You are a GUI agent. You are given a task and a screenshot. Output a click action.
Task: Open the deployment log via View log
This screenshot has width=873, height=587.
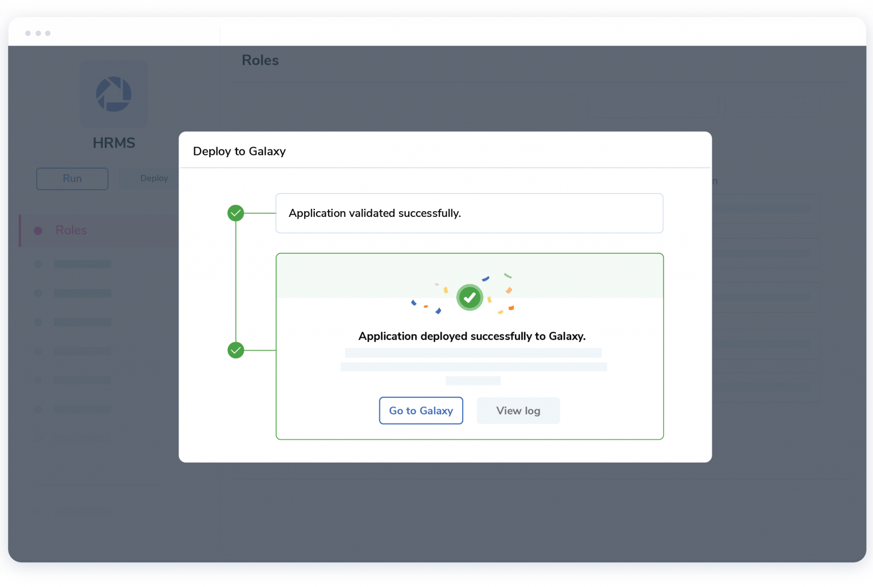tap(518, 410)
